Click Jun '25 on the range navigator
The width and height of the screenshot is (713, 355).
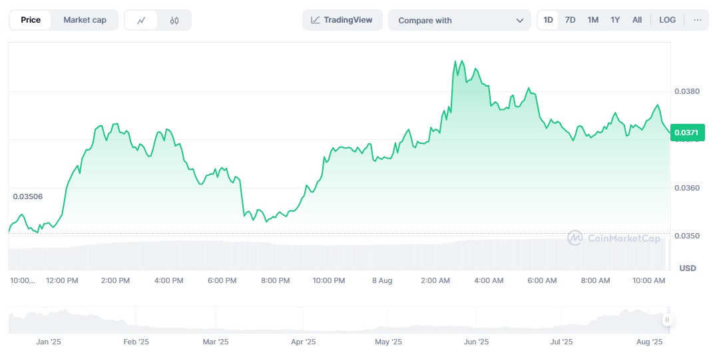(475, 342)
